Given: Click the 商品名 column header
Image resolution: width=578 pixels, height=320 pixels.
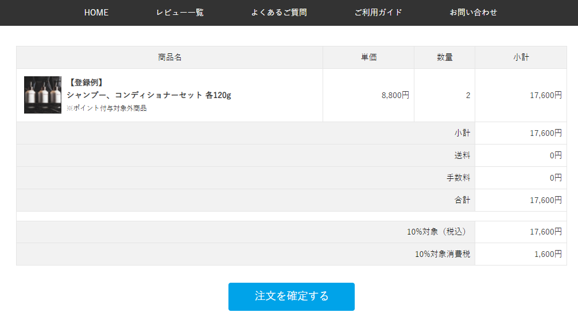Looking at the screenshot, I should pos(170,57).
